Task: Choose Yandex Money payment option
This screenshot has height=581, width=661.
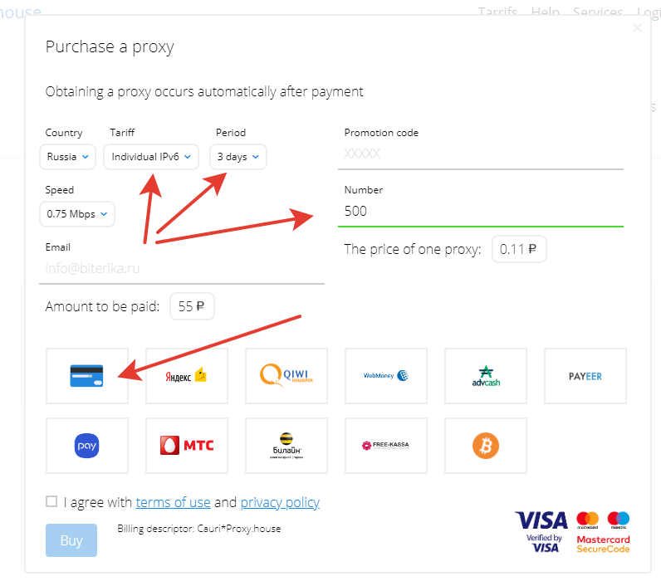Action: pos(187,376)
